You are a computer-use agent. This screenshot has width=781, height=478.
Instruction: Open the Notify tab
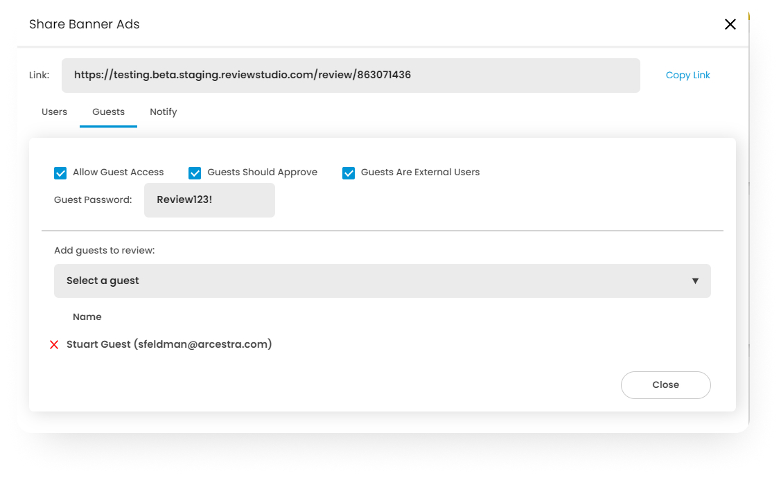164,112
